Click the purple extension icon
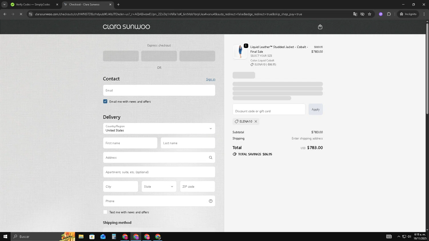429x241 pixels. tap(381, 14)
